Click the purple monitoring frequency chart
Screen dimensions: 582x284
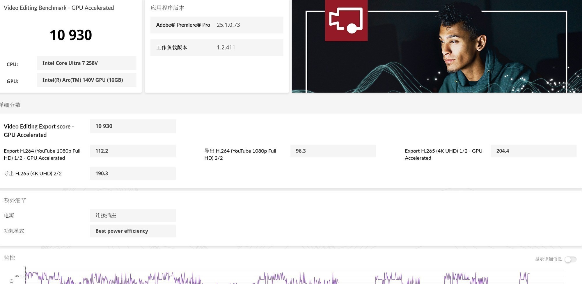click(x=291, y=278)
